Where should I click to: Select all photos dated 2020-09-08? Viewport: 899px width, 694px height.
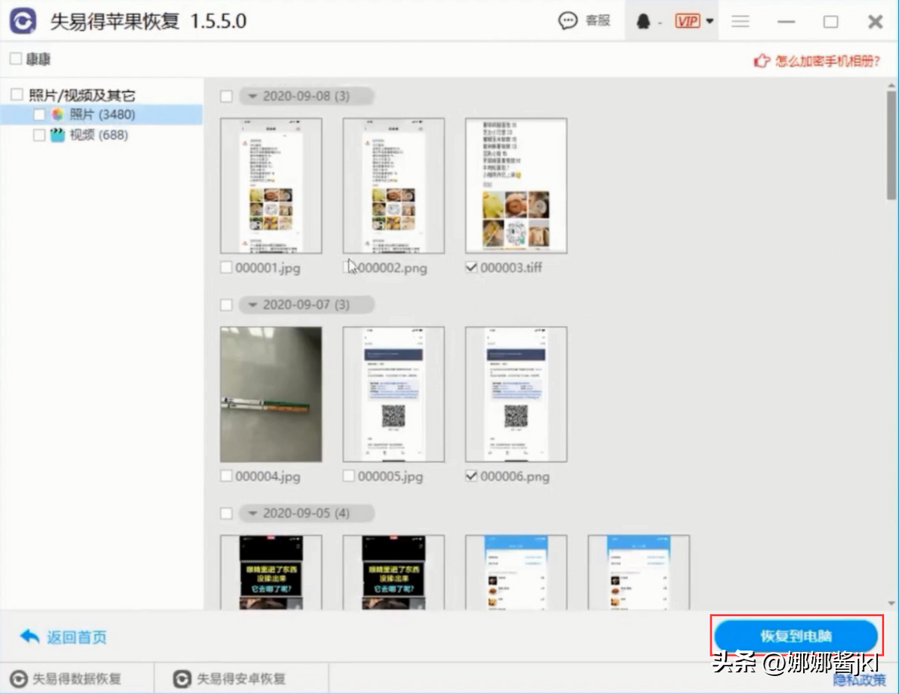tap(226, 96)
